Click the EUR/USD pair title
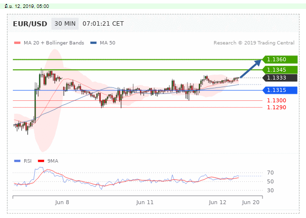306x218 pixels. click(x=30, y=24)
